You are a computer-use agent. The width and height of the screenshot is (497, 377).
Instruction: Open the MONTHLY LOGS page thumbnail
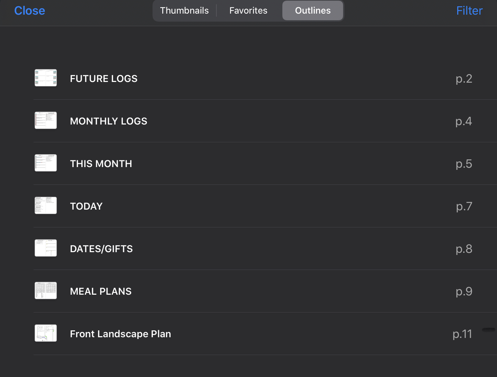[46, 120]
